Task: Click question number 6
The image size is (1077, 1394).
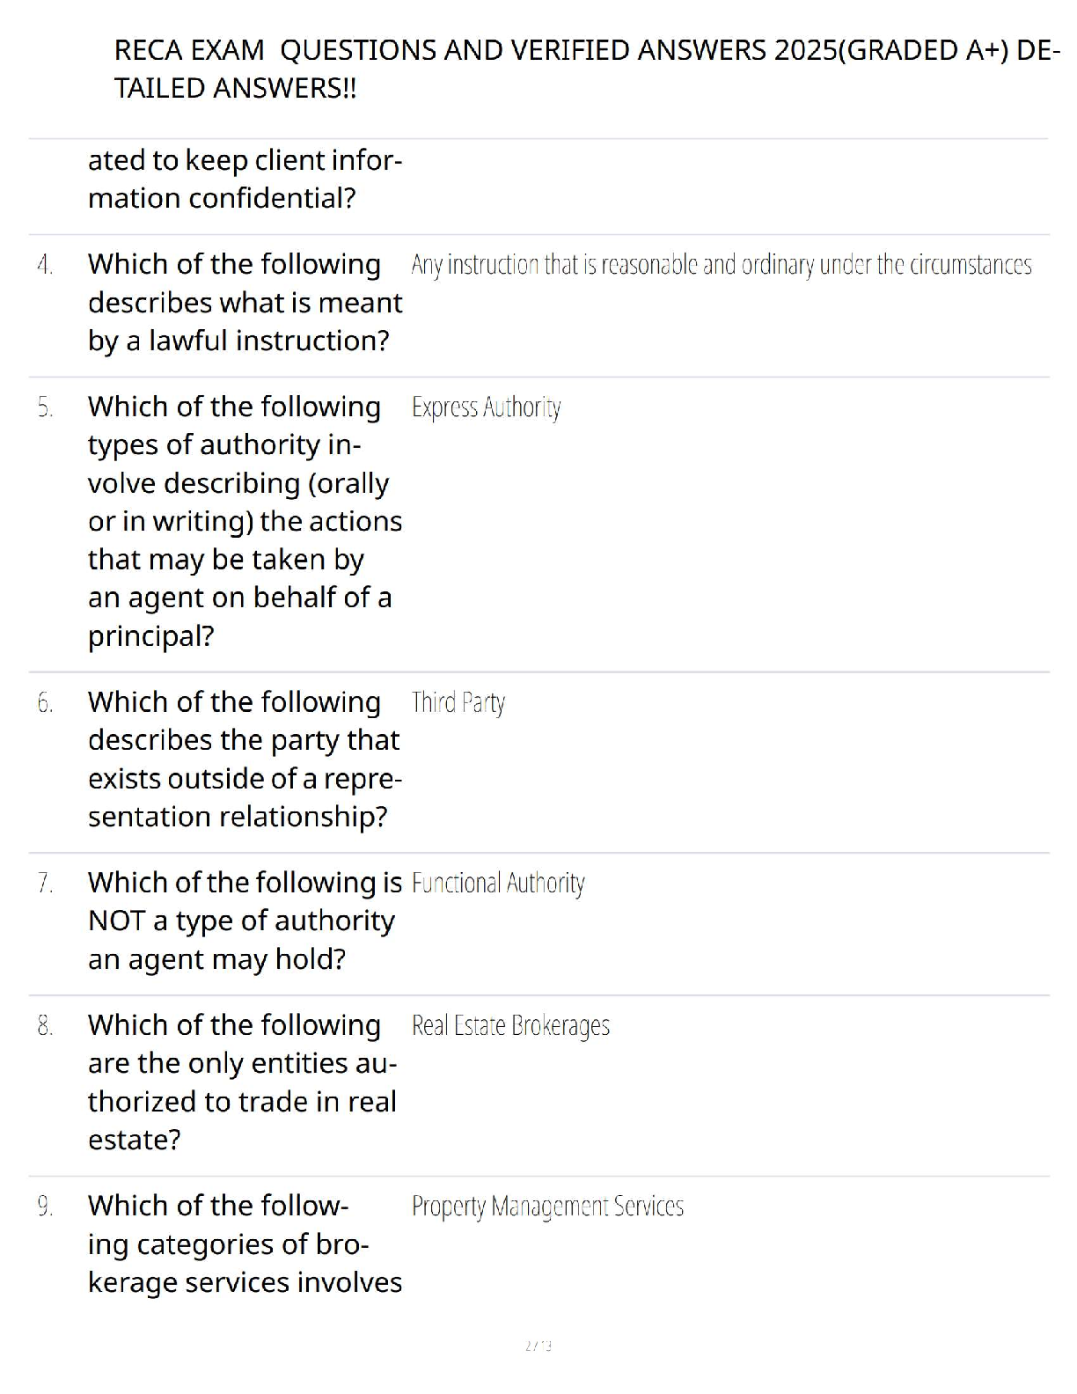Action: pos(45,703)
